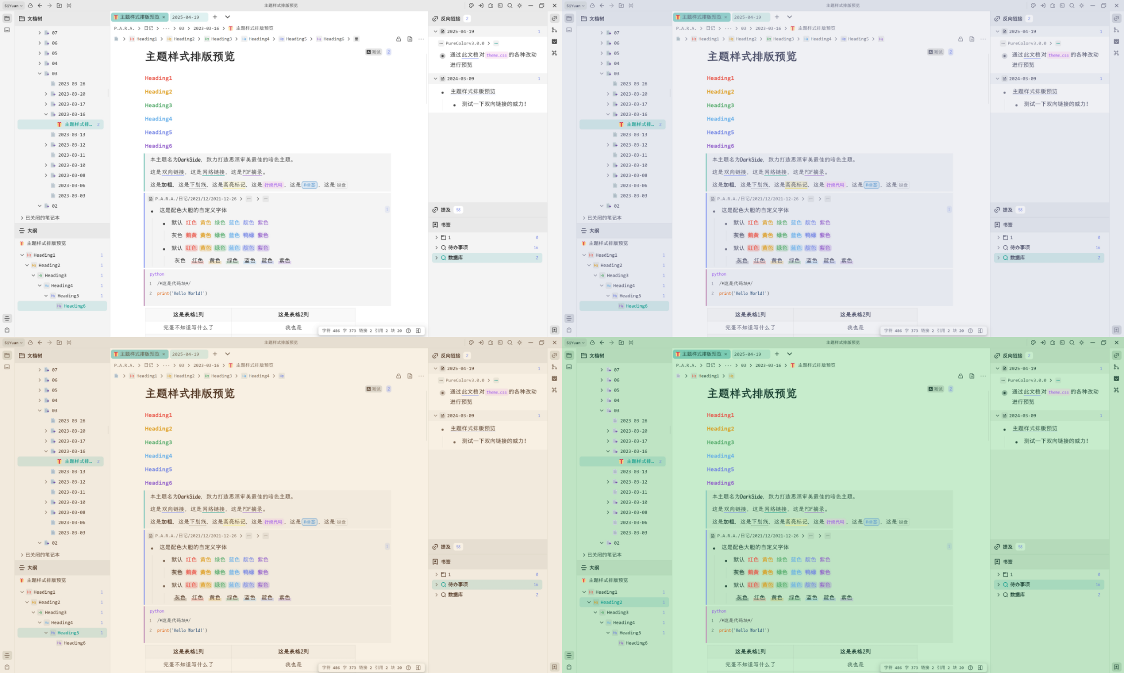Collapse the 2023-03-16 folder in the lavender window's tree

click(x=608, y=114)
